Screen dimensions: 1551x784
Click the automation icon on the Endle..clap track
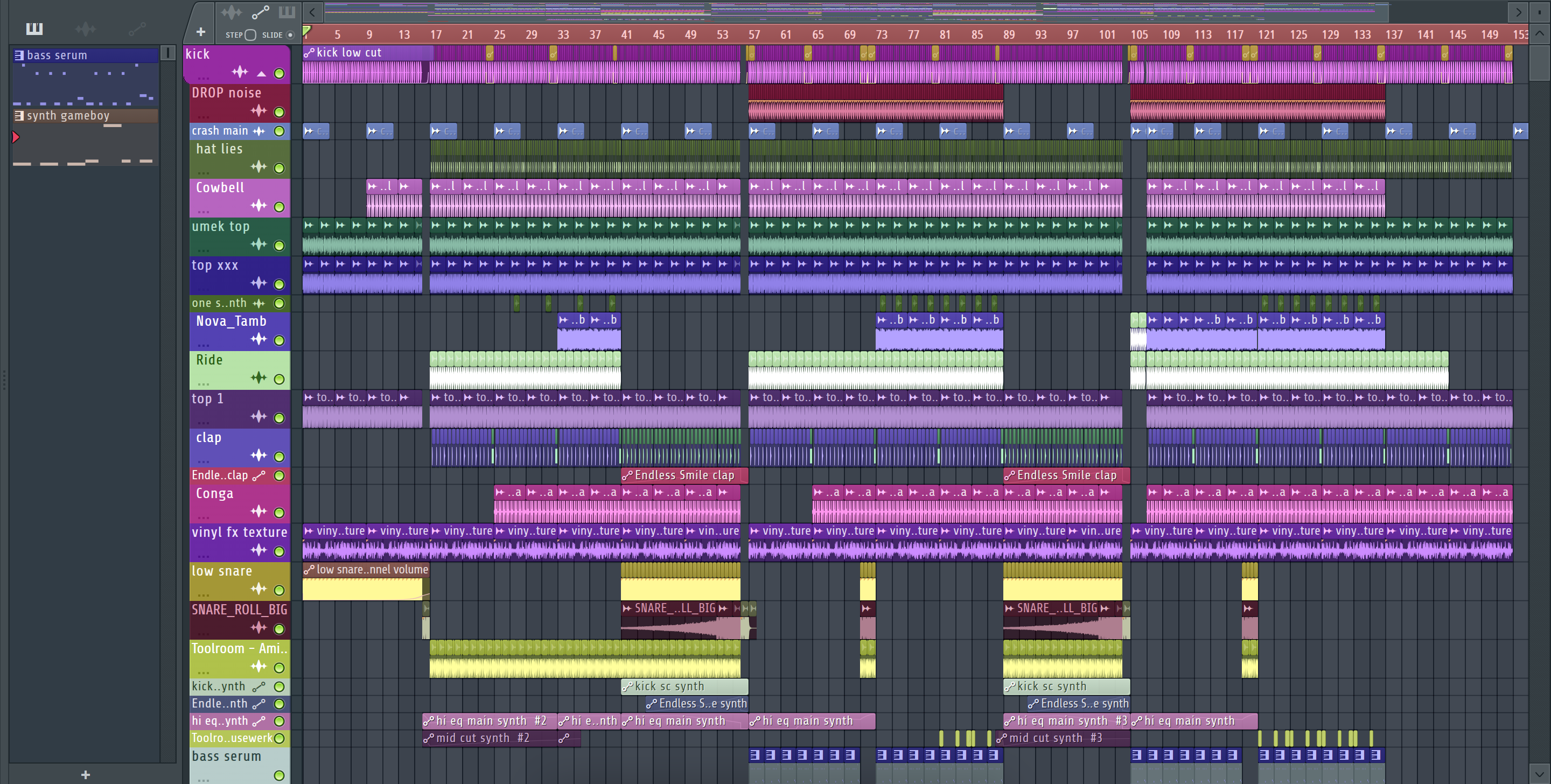[258, 475]
